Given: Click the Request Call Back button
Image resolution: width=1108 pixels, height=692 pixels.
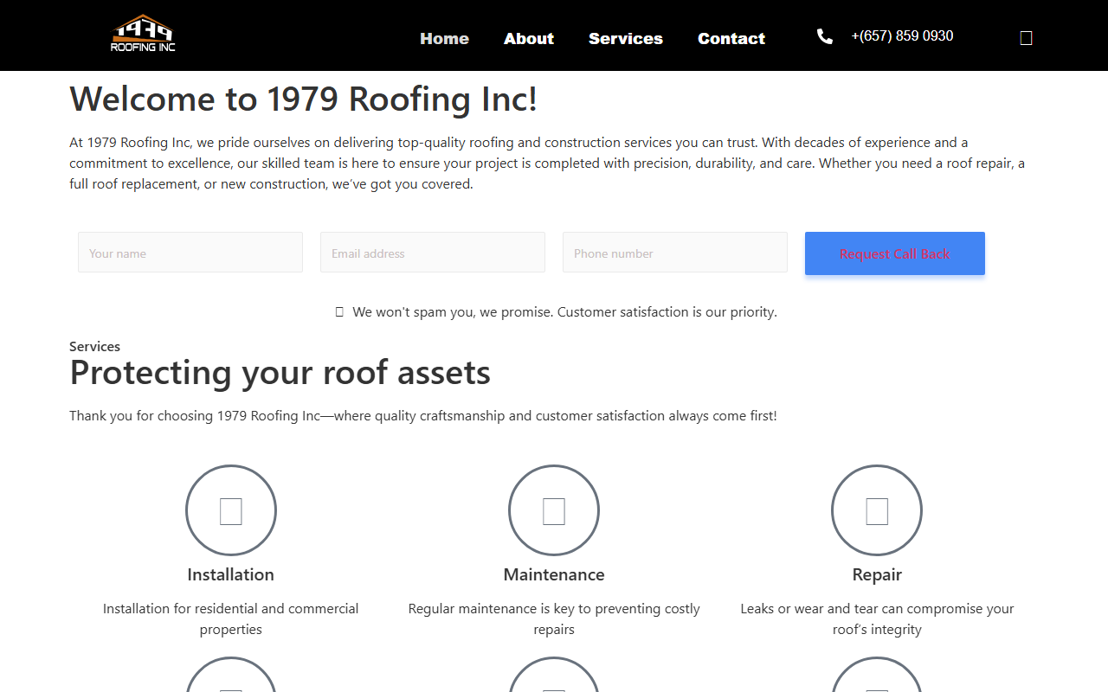Looking at the screenshot, I should pyautogui.click(x=895, y=253).
